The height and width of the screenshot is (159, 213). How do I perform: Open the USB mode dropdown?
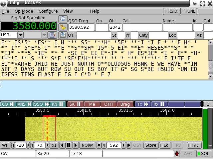[x=21, y=35]
